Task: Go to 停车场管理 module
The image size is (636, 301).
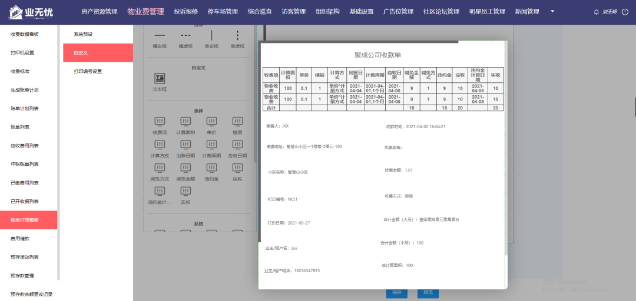Action: 223,12
